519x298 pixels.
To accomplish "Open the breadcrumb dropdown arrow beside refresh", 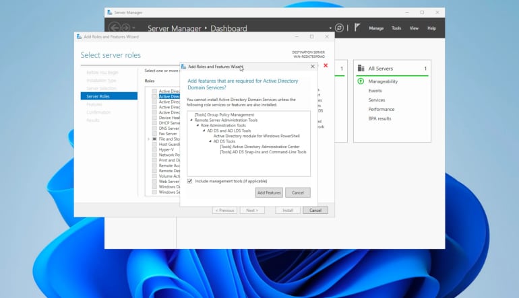I will 331,28.
